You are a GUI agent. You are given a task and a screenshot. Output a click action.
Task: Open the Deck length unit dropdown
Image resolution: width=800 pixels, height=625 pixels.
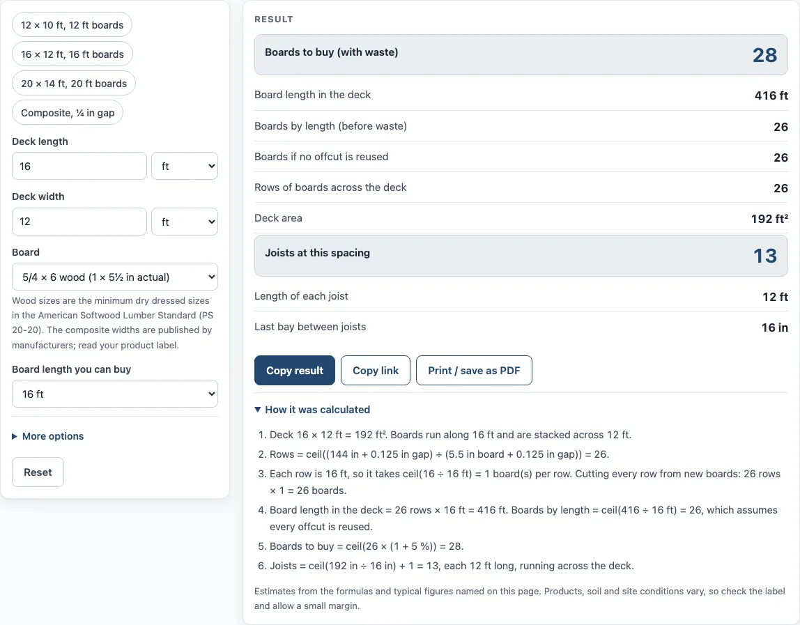(x=185, y=167)
